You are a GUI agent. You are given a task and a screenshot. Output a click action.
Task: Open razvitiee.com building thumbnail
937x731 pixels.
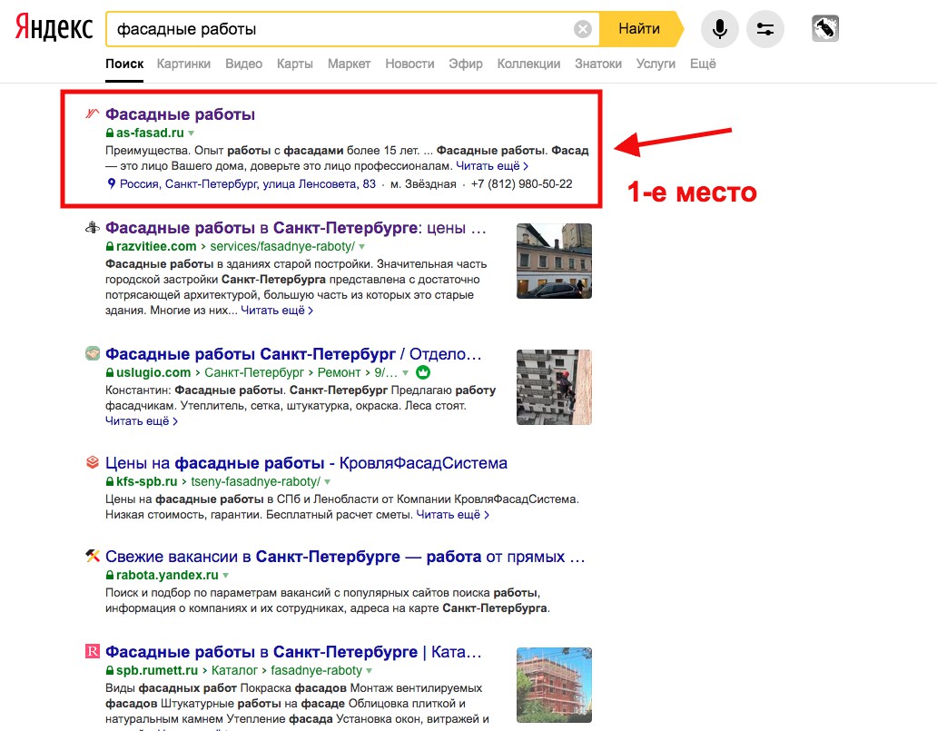pos(554,261)
